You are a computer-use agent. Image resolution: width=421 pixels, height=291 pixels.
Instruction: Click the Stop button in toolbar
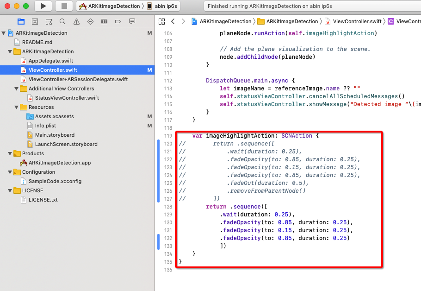point(64,6)
